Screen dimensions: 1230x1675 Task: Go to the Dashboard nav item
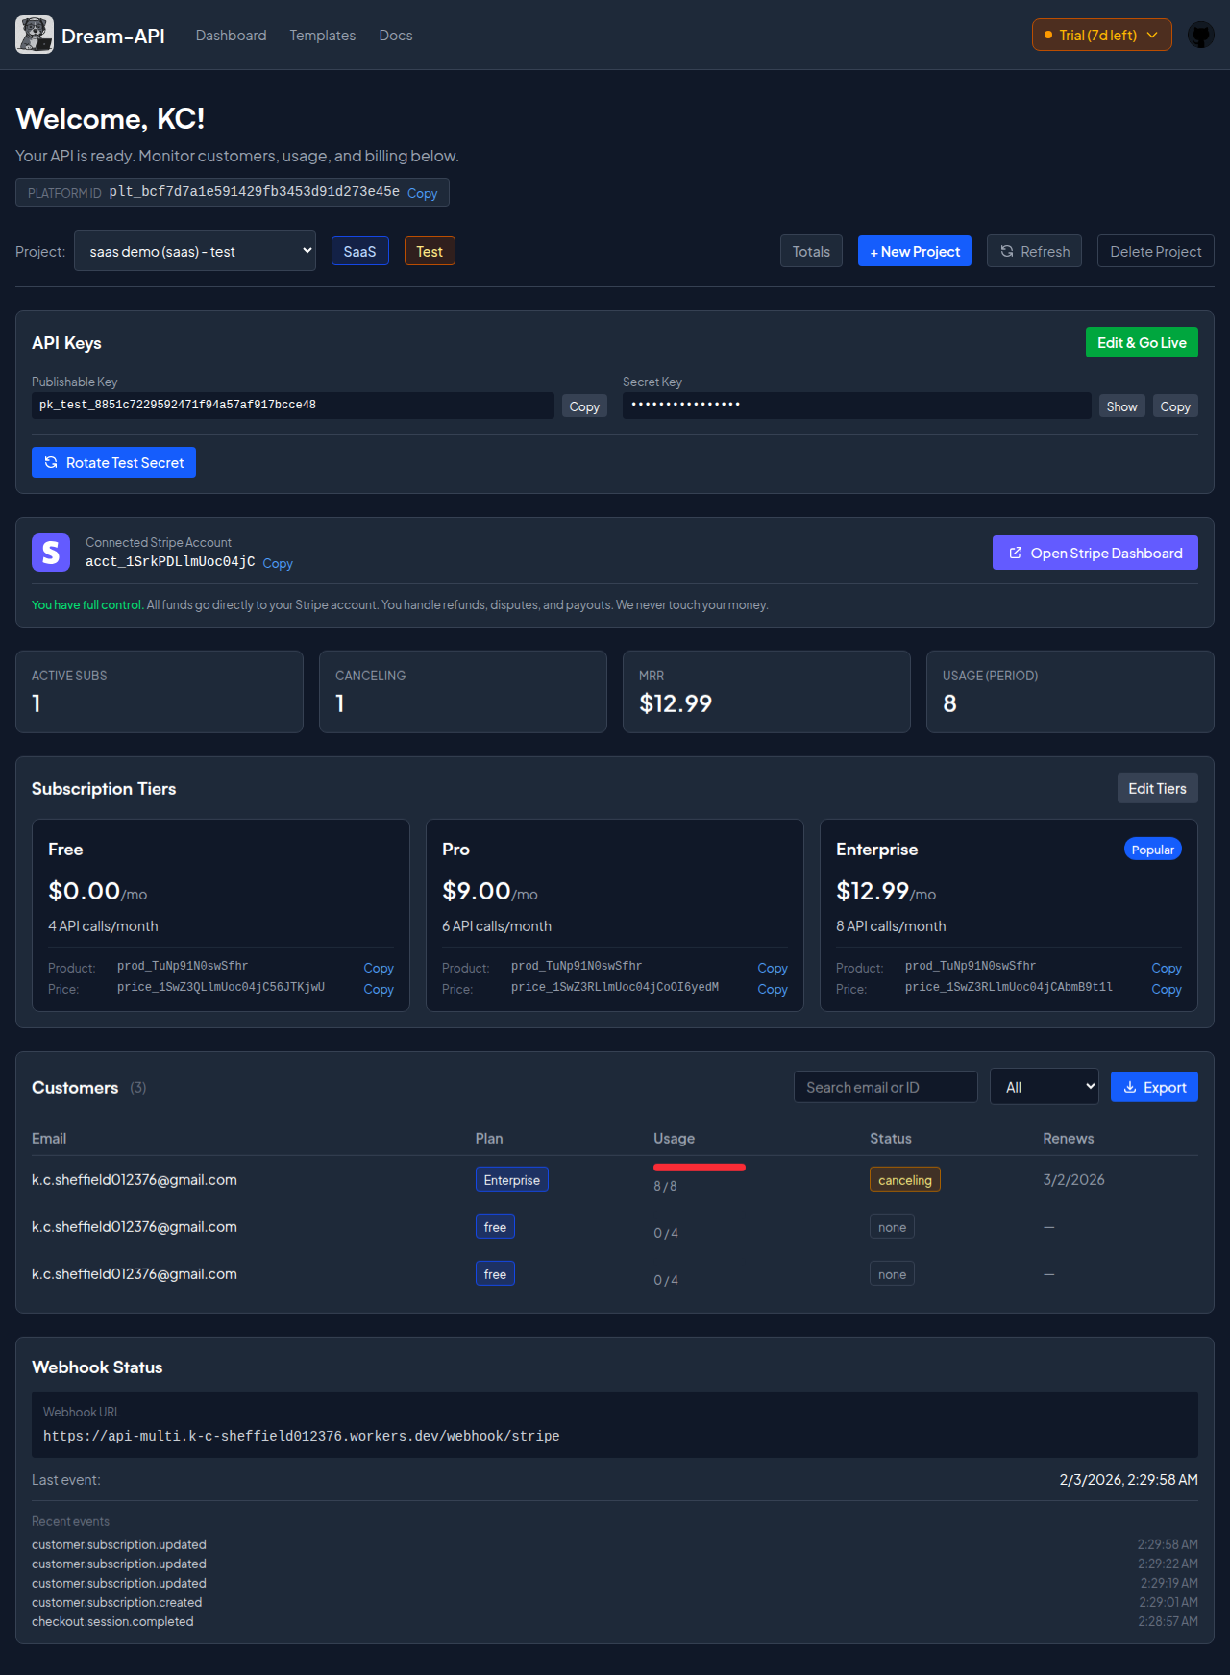[x=232, y=36]
